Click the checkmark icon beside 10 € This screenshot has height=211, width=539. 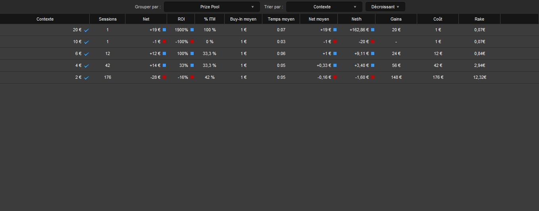pyautogui.click(x=86, y=42)
